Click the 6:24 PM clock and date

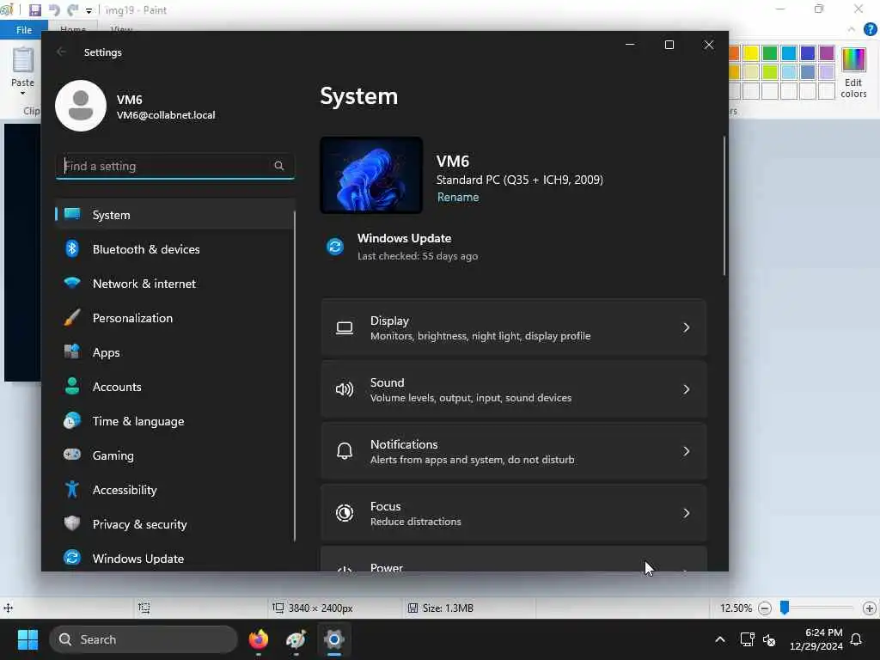point(816,639)
